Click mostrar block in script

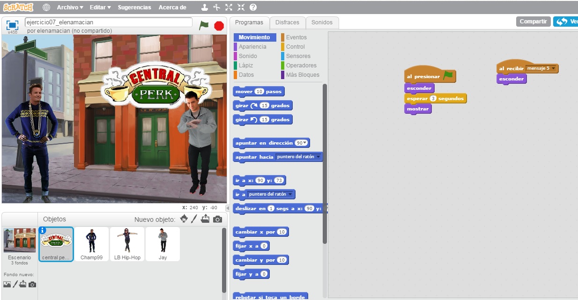click(x=418, y=109)
